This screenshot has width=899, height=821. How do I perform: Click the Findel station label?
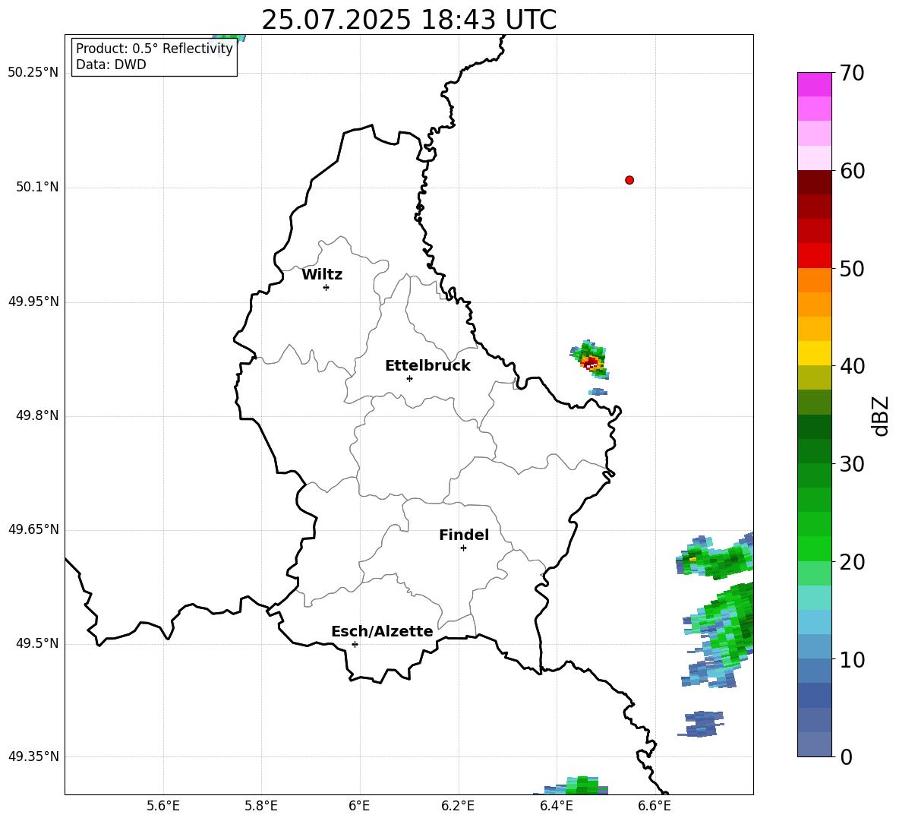(464, 535)
